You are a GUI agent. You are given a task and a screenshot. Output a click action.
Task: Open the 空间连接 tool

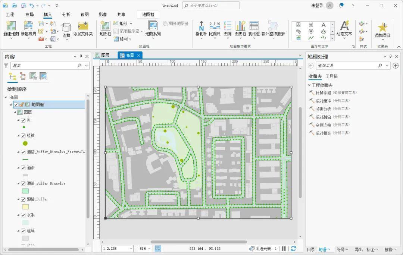pos(323,125)
